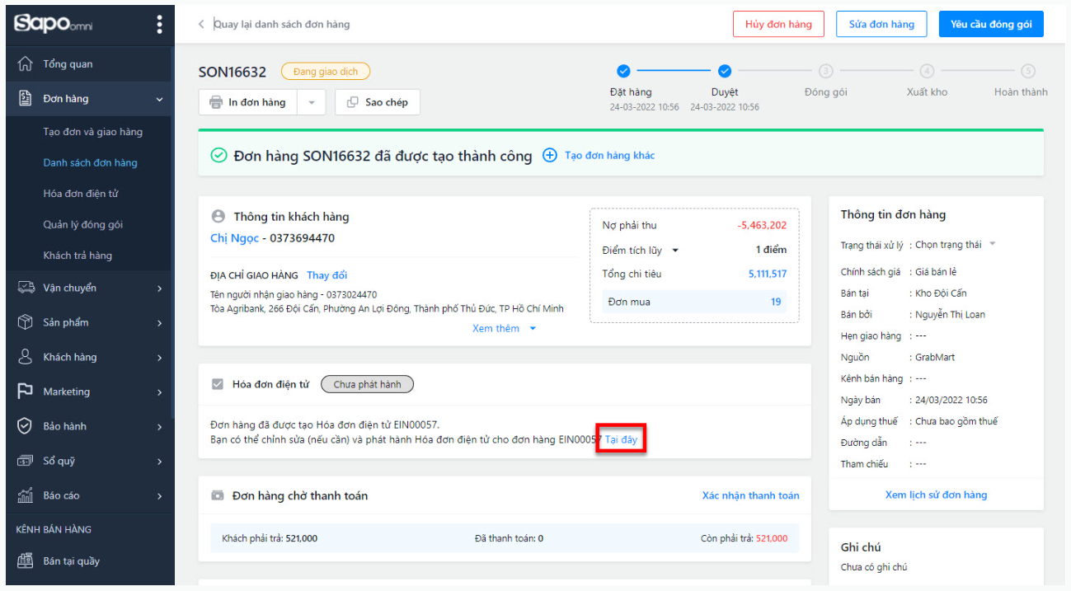The width and height of the screenshot is (1071, 591).
Task: Click the Đơn mua count 19
Action: (776, 302)
